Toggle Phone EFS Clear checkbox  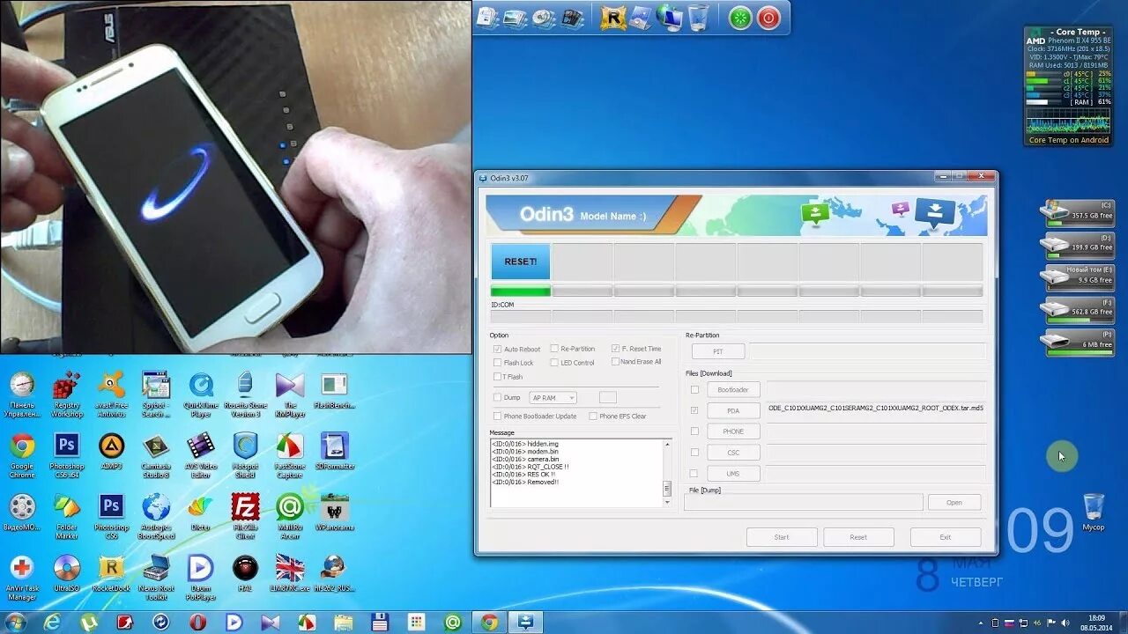pos(593,416)
